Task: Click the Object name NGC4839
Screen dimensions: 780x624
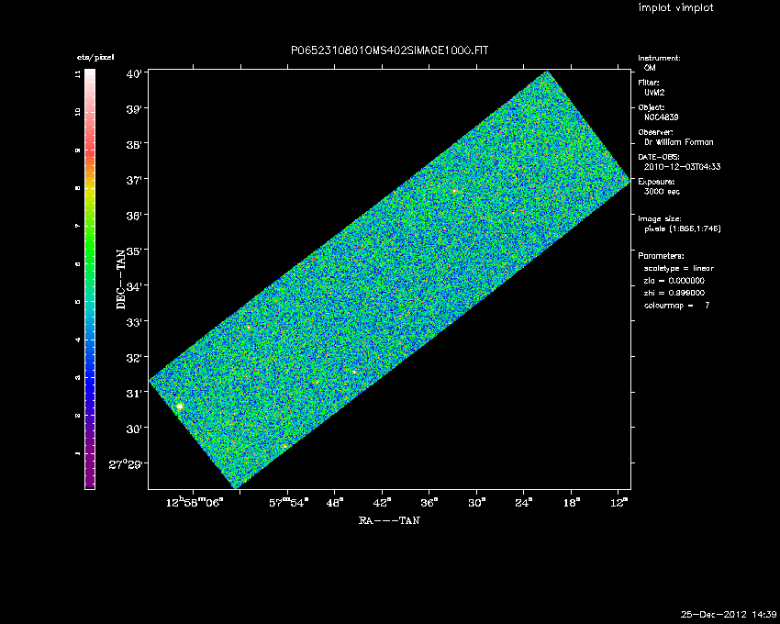Action: pyautogui.click(x=661, y=117)
